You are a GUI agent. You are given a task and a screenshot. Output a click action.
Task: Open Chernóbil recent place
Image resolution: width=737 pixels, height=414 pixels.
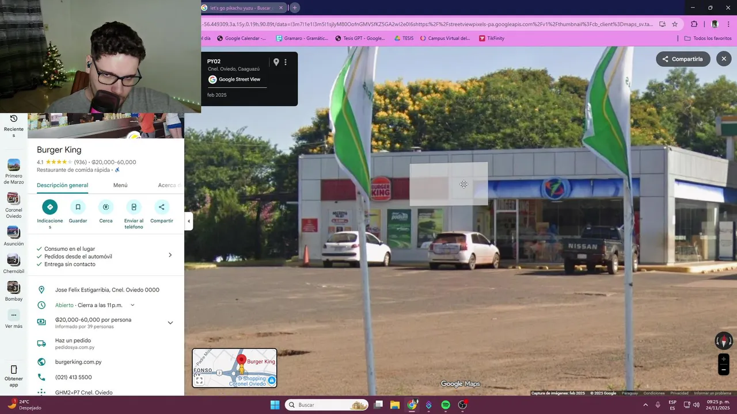(14, 264)
